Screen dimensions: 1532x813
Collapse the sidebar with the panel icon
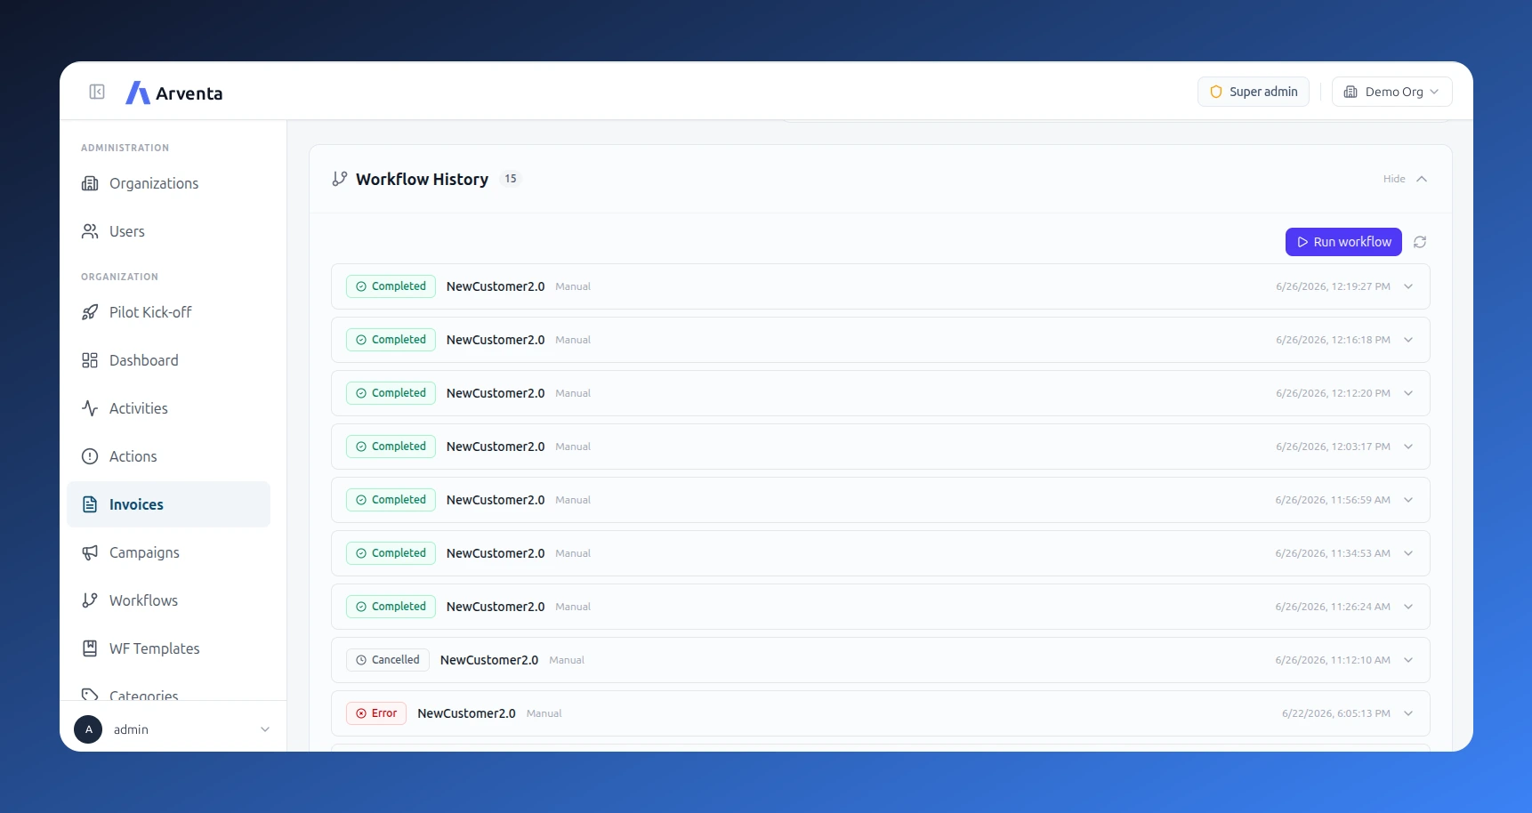pyautogui.click(x=97, y=92)
